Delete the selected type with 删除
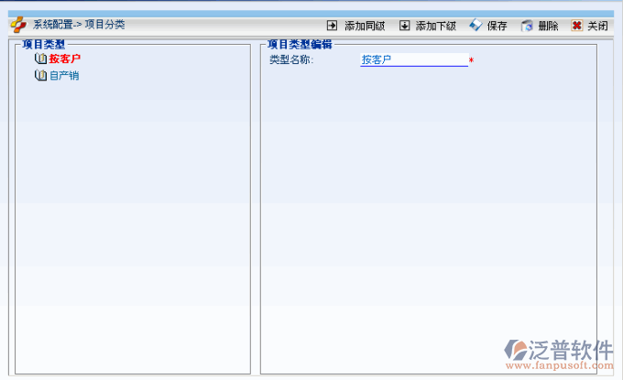Image resolution: width=623 pixels, height=380 pixels. [x=548, y=27]
